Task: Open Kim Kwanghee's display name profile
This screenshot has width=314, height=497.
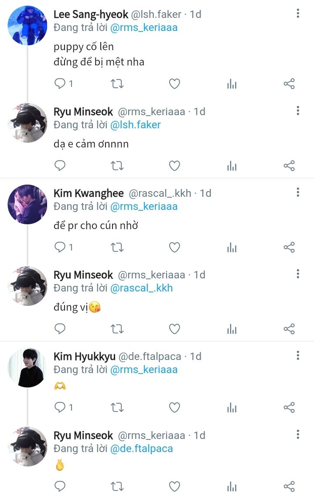Action: pos(89,193)
